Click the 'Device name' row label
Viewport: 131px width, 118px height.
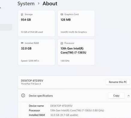pos(36,106)
